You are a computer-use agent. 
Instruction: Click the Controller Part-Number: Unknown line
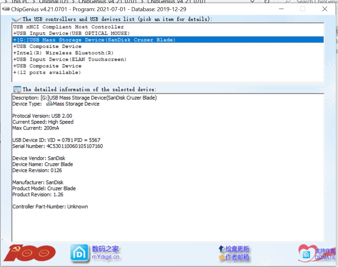tap(50, 207)
